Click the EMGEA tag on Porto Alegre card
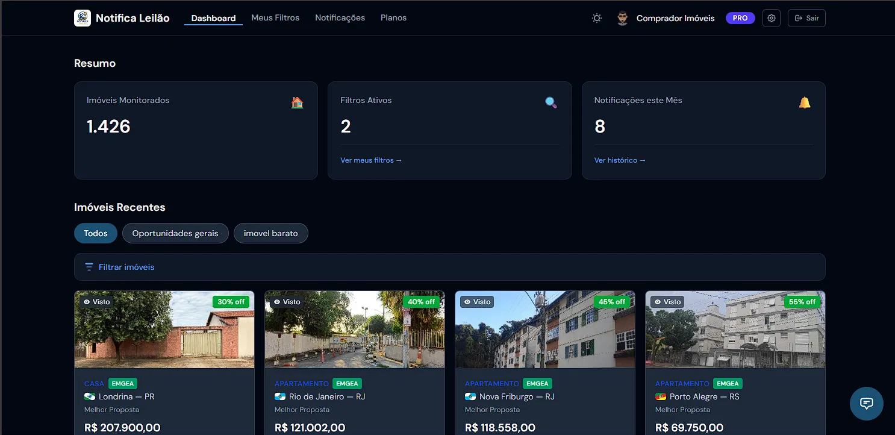The image size is (895, 435). (x=728, y=384)
